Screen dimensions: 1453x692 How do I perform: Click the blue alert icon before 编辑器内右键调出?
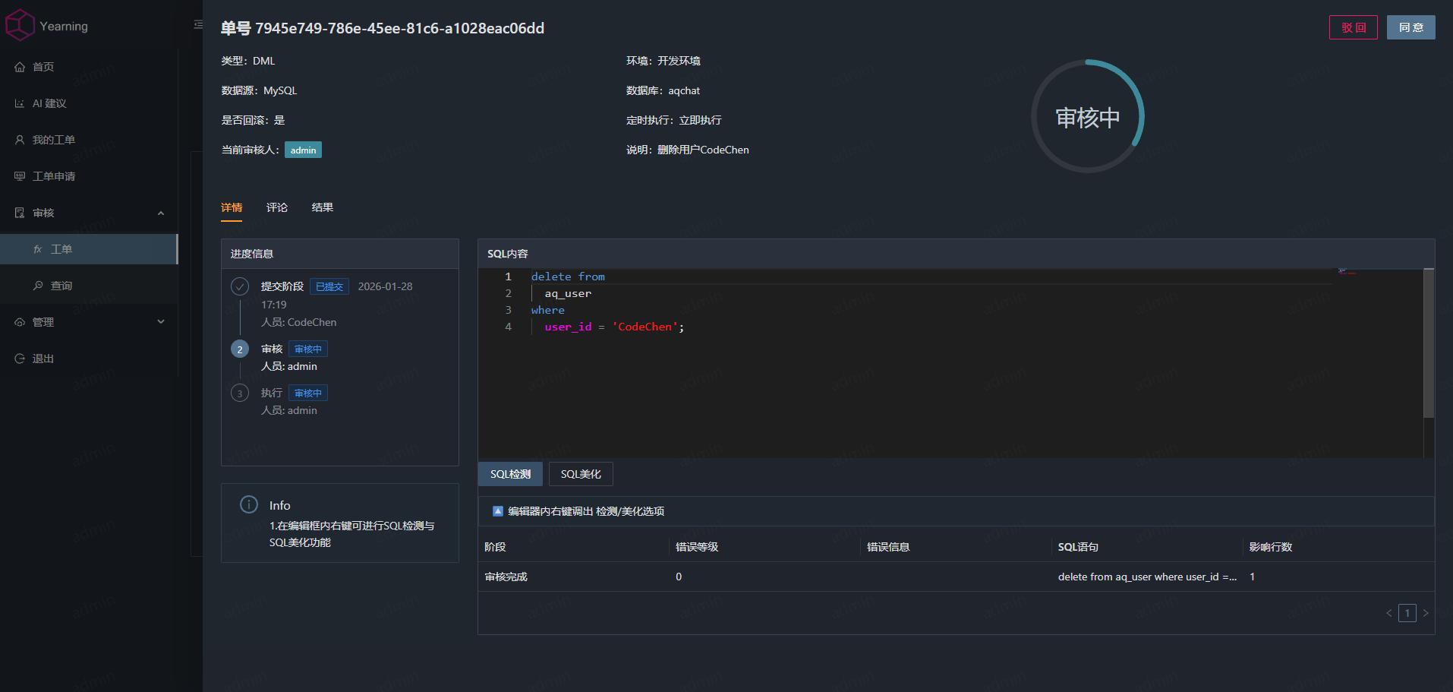pos(498,511)
